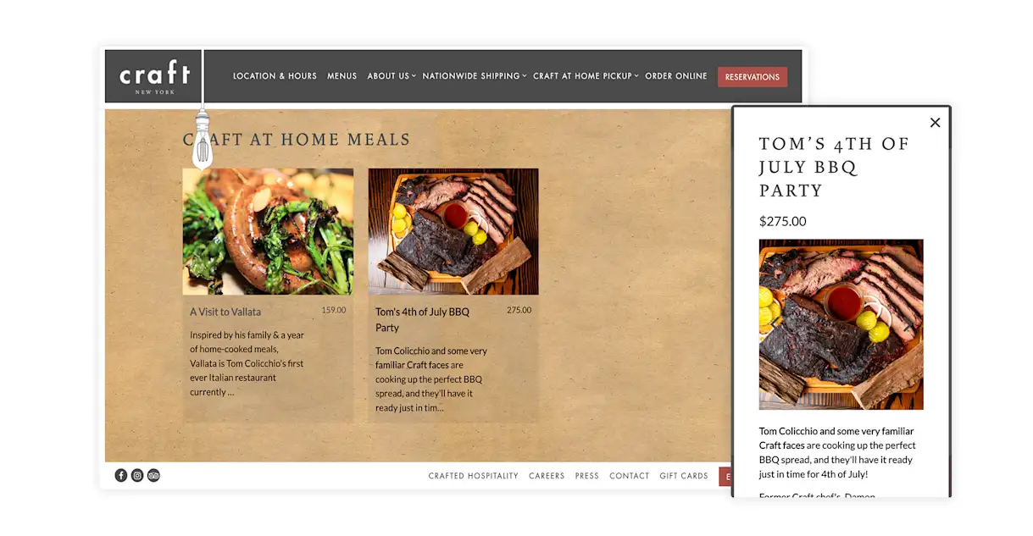Click the red Reservations button
This screenshot has width=1033, height=536.
tap(753, 77)
